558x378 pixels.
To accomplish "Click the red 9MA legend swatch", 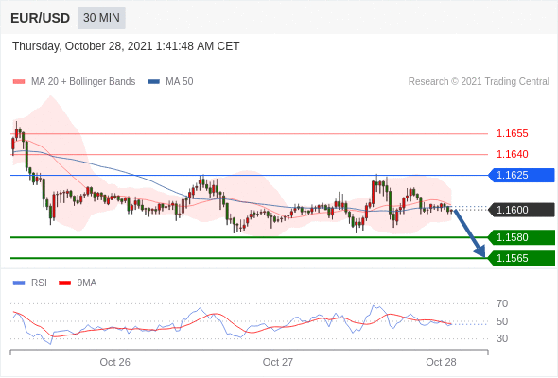I will [64, 283].
